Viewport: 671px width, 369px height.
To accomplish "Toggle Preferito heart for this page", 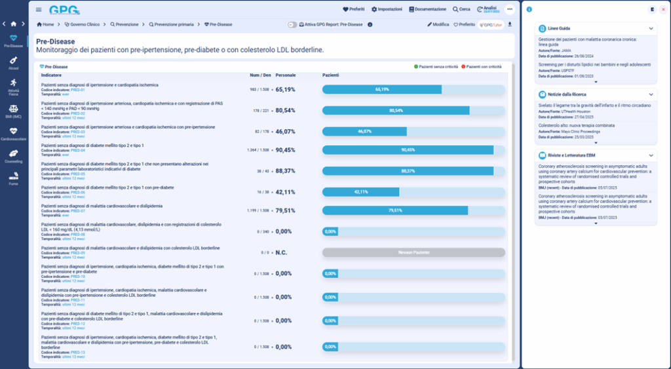I will tap(465, 24).
